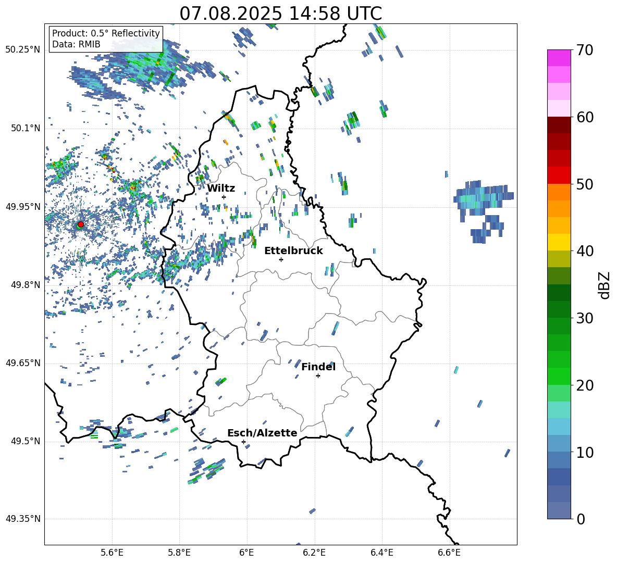Click the 30 tick label on the colorbar
This screenshot has width=617, height=563.
point(584,318)
